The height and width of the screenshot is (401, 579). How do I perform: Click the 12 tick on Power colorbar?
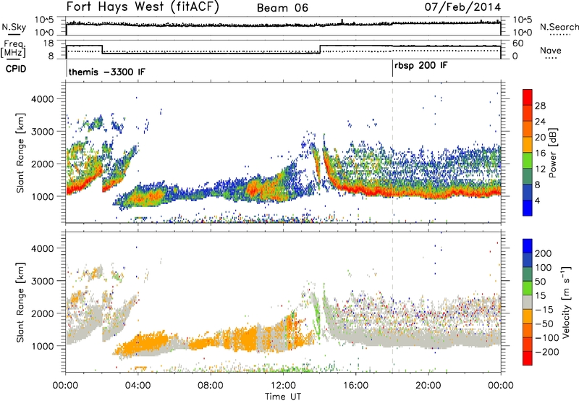tap(540, 169)
